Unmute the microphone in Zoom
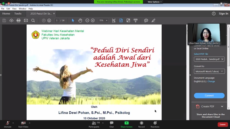 [x=8, y=124]
